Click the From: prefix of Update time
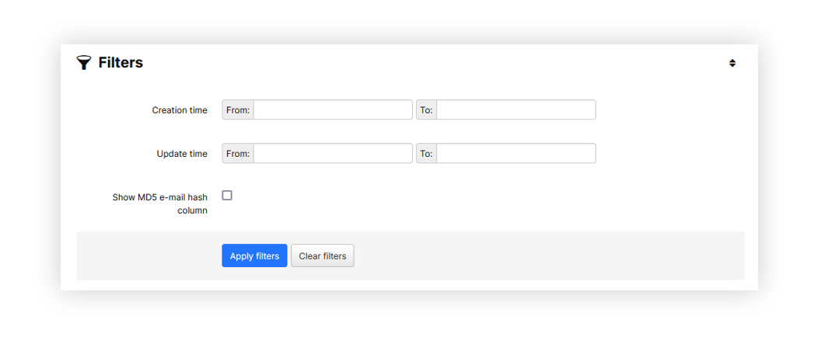 [x=238, y=154]
